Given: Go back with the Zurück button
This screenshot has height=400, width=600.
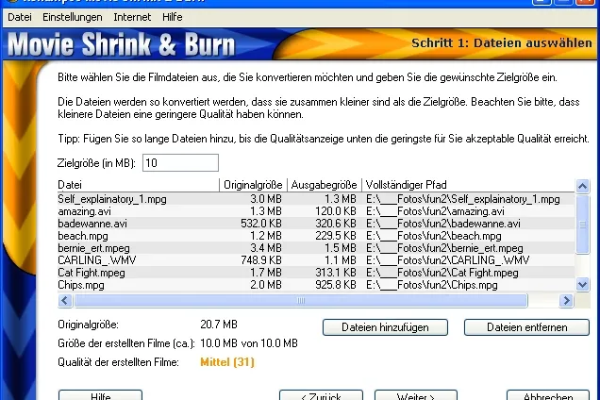Looking at the screenshot, I should click(x=321, y=395).
